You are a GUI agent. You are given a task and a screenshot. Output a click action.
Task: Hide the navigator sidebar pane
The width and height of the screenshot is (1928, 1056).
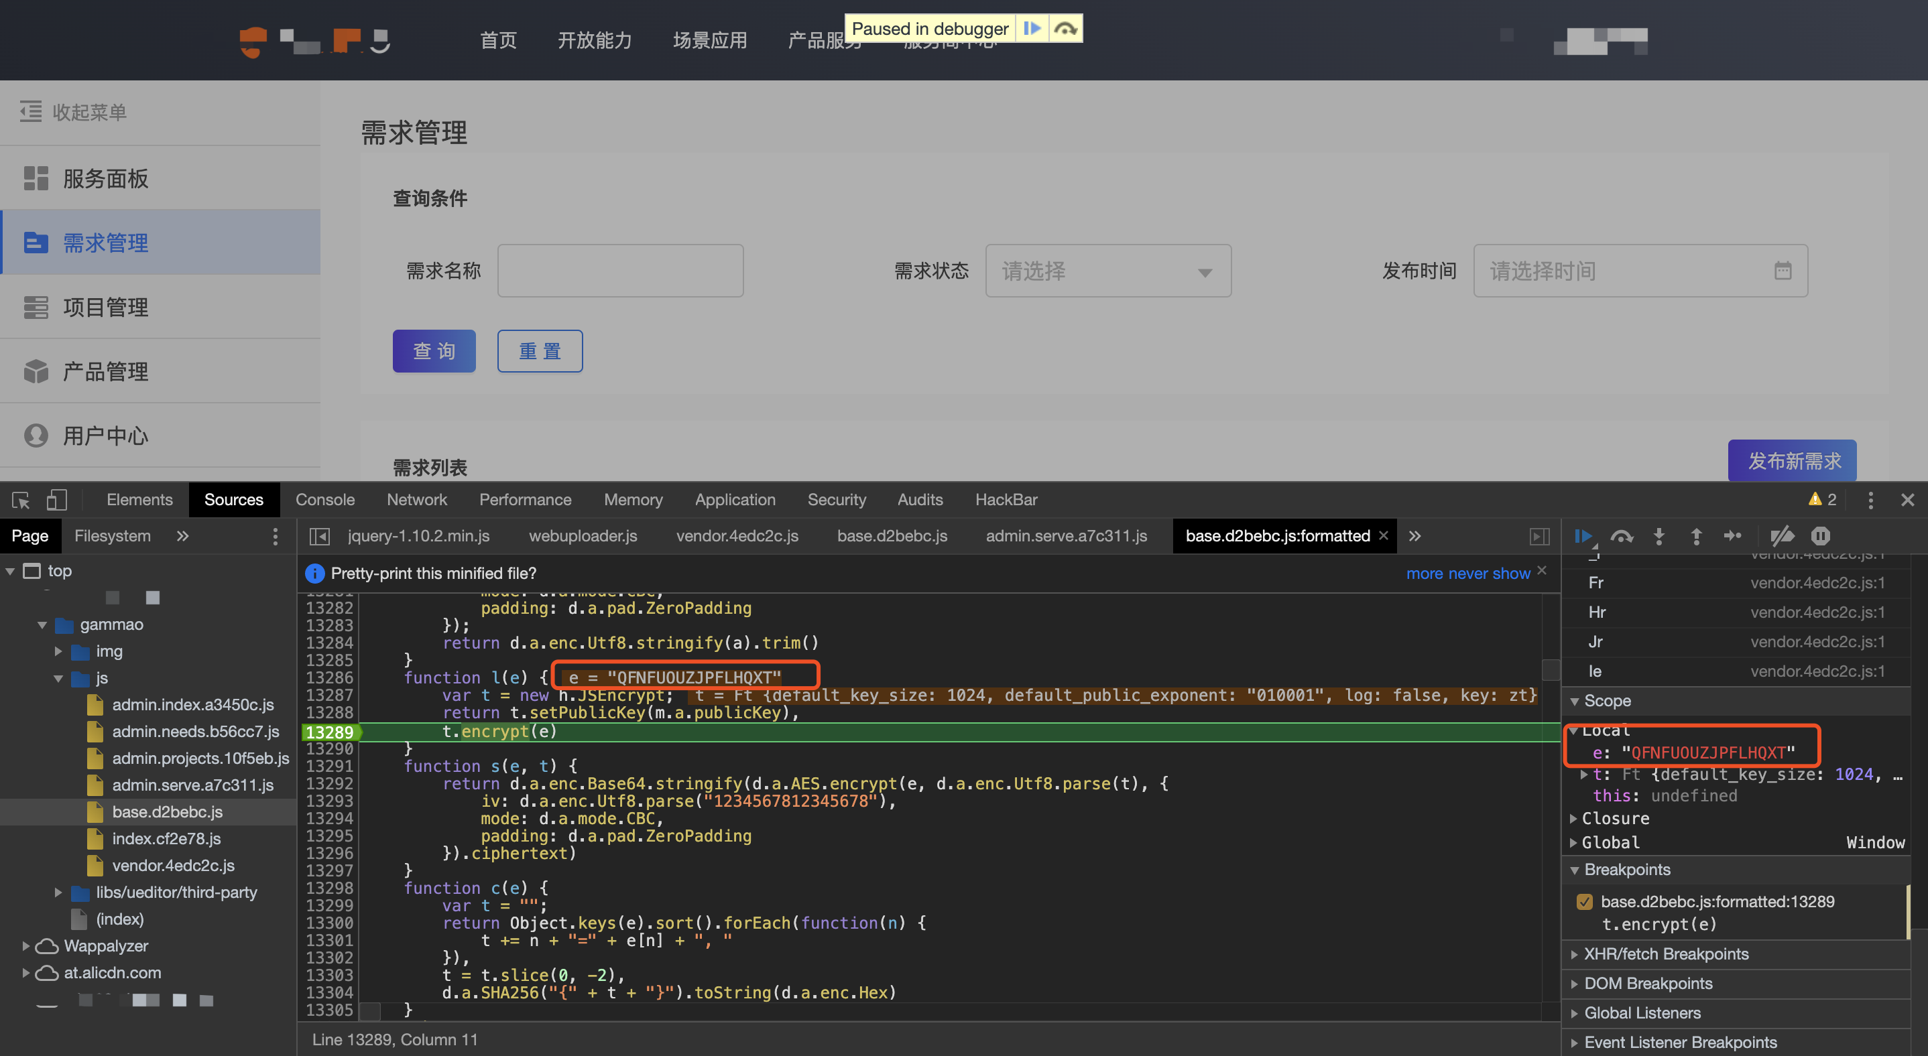tap(320, 535)
